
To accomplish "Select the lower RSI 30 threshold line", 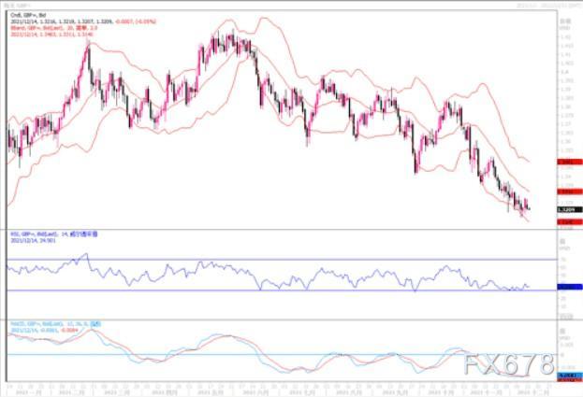I will (282, 291).
